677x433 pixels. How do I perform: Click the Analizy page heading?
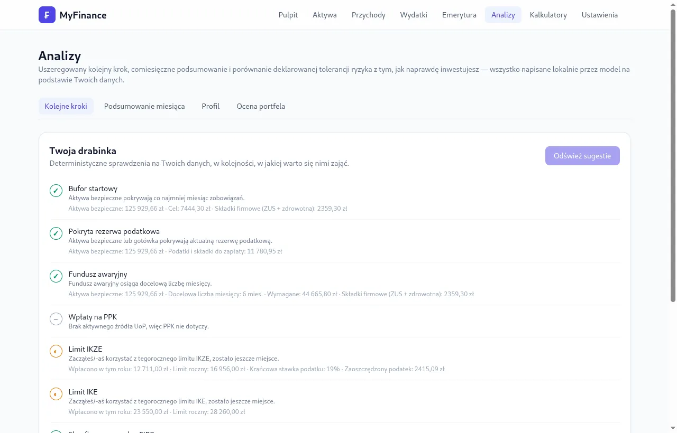tap(60, 55)
